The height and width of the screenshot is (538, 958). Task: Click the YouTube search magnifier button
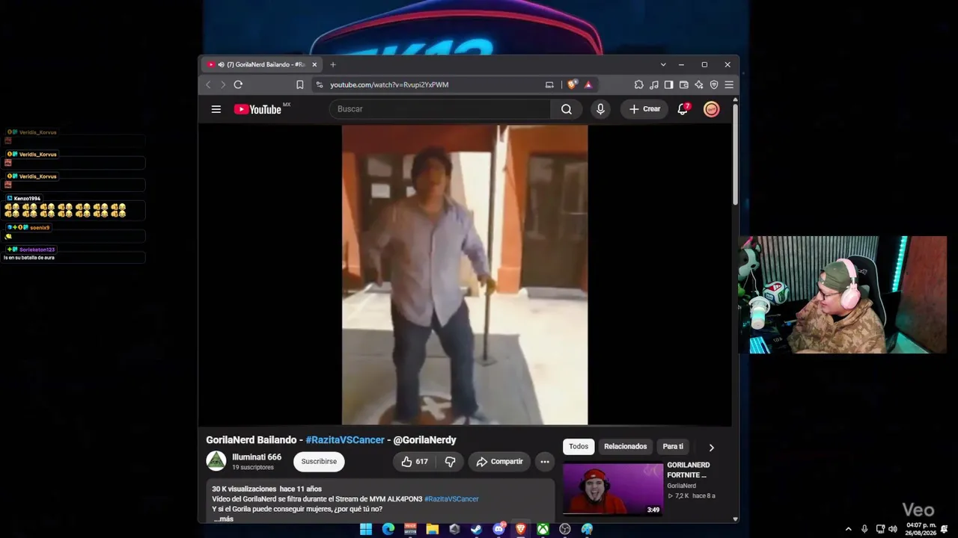coord(567,109)
